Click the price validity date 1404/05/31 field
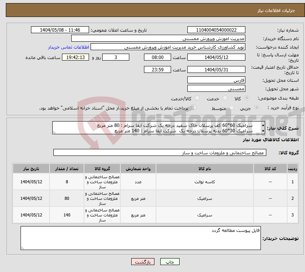This screenshot has height=272, width=305. [216, 69]
